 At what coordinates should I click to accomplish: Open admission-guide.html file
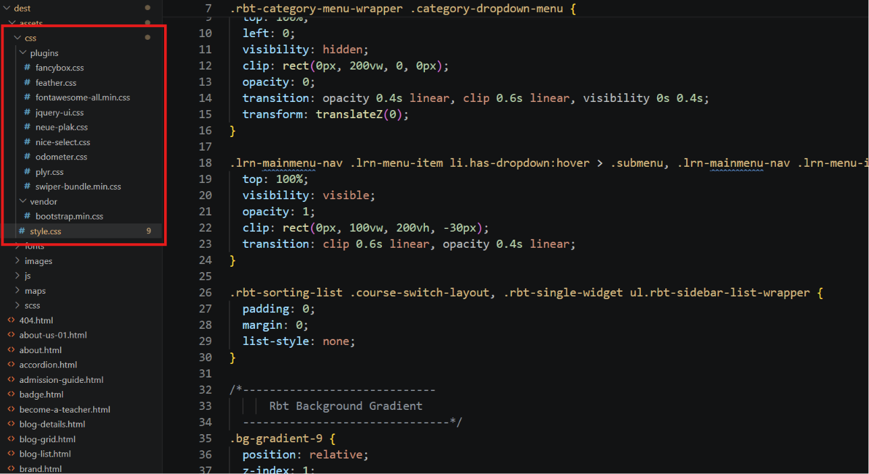click(x=61, y=379)
